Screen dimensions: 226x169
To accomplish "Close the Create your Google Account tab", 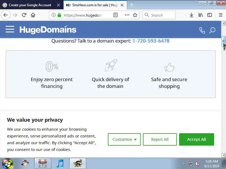I will 58,5.
